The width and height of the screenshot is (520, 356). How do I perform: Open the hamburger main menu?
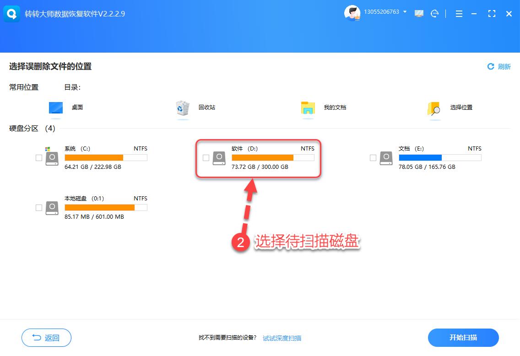459,14
